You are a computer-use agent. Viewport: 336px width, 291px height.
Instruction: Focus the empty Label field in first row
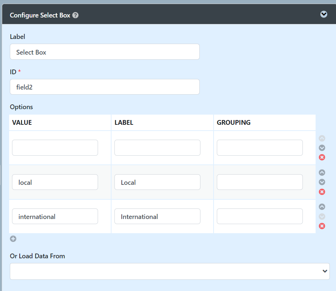point(157,148)
